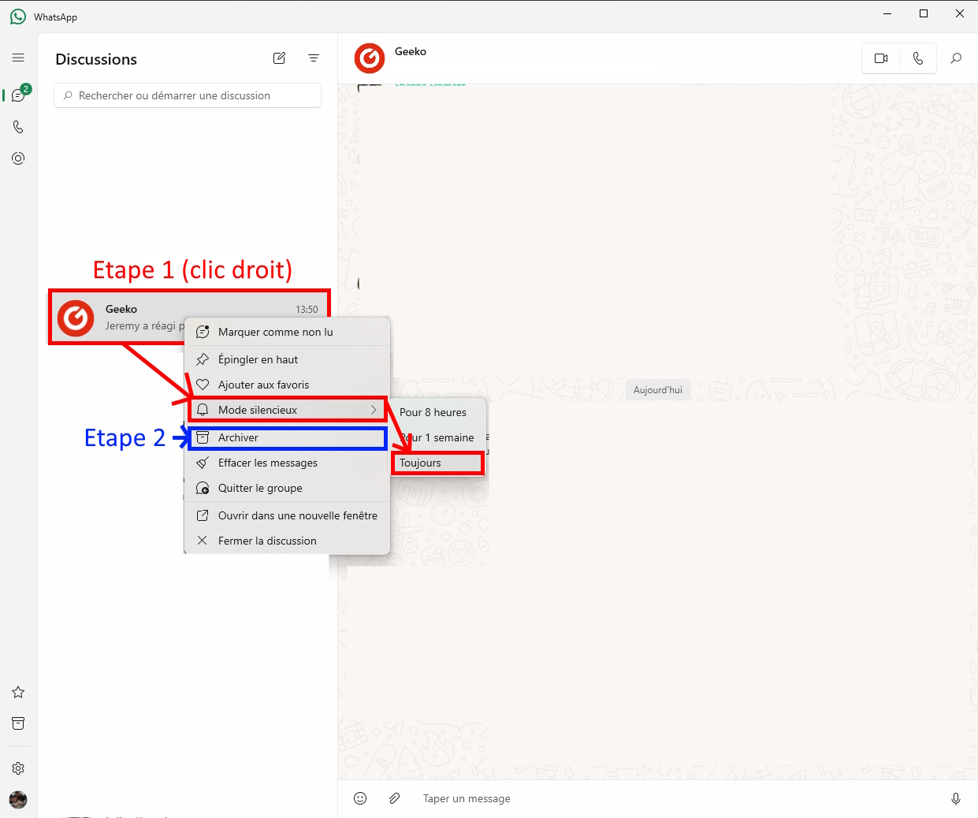Screen dimensions: 978x818
Task: Click the WhatsApp logo in title bar
Action: [x=18, y=17]
